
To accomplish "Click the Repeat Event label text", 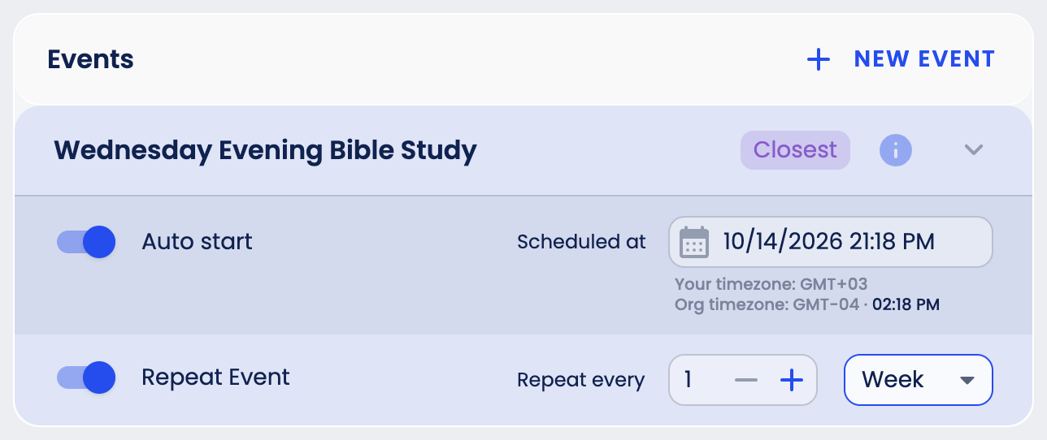I will 215,377.
